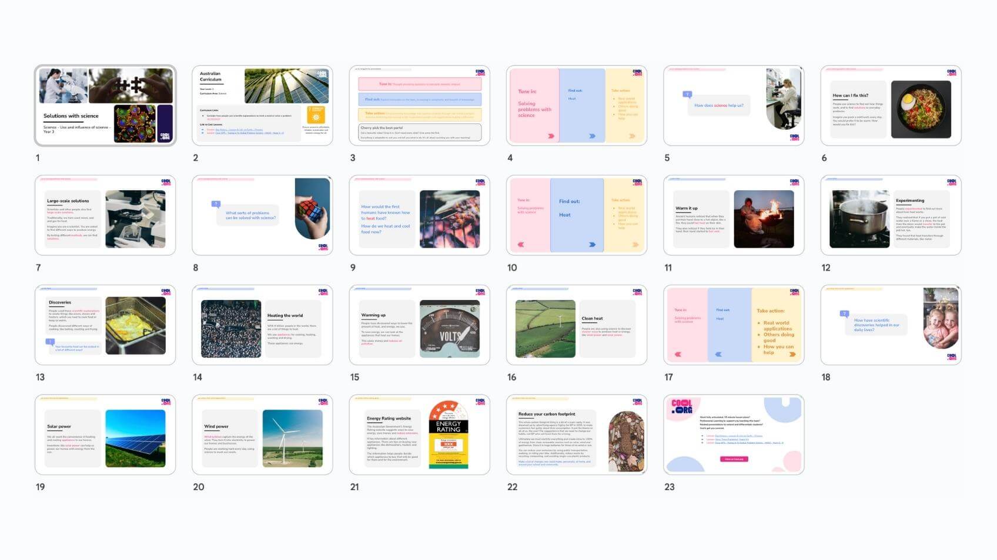This screenshot has width=997, height=560.
Task: Click the blue forward arrow on slide 10
Action: pyautogui.click(x=592, y=244)
